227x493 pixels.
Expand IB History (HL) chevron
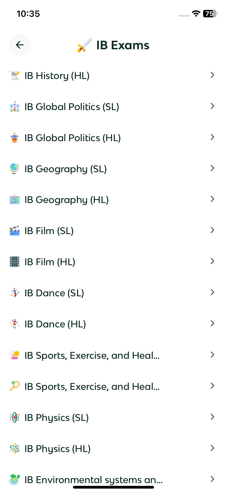pyautogui.click(x=212, y=75)
